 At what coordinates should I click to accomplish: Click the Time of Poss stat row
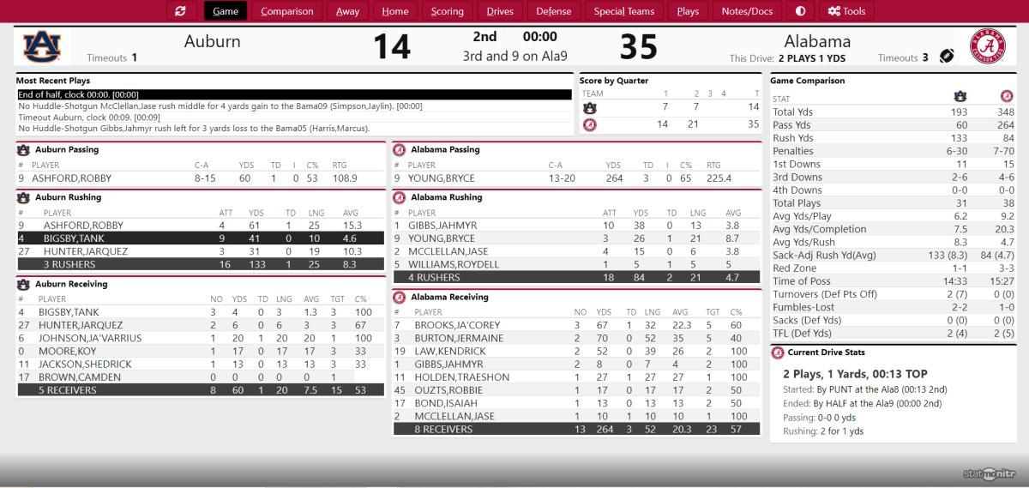point(895,281)
